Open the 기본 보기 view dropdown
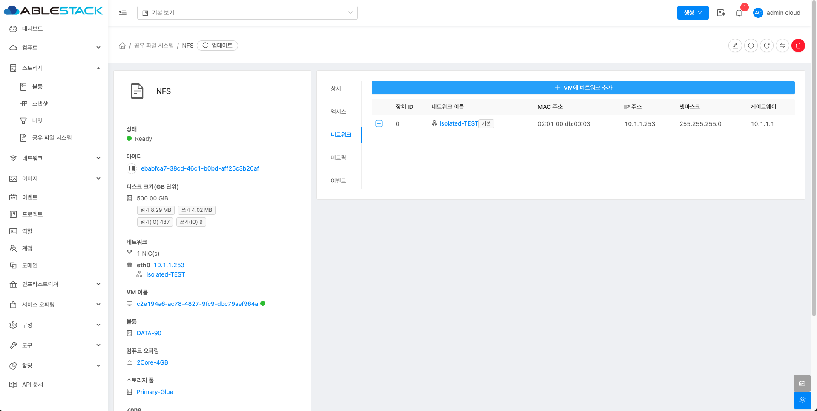Viewport: 817px width, 411px height. (247, 13)
